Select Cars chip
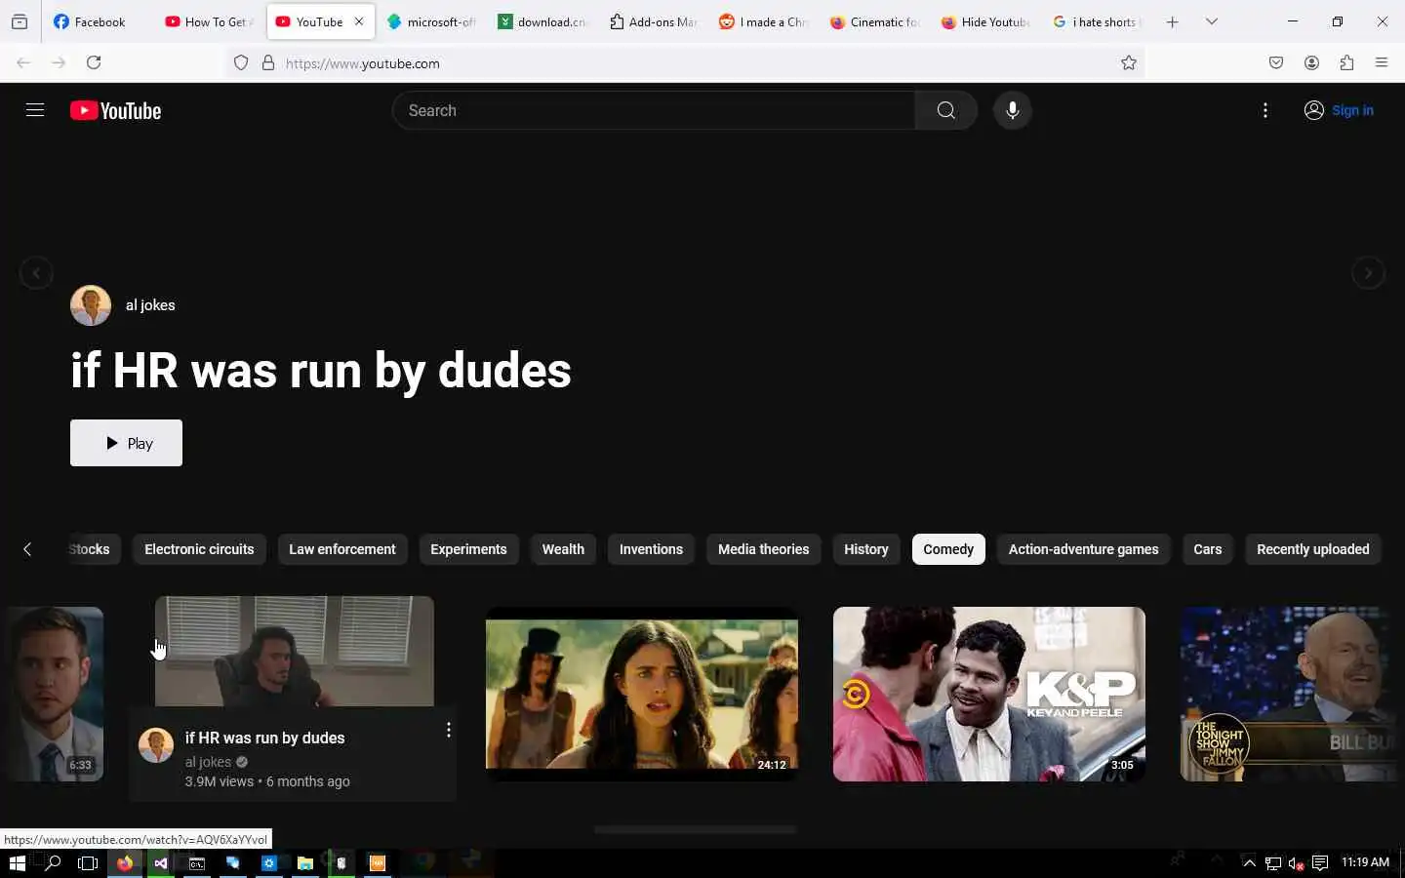 click(x=1208, y=549)
